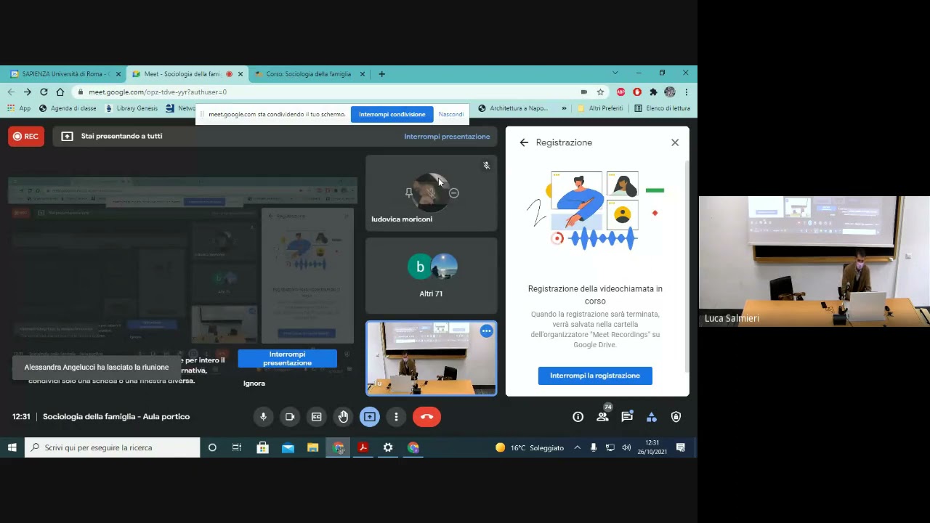Open the three-dot more options menu in Meet
This screenshot has width=930, height=523.
point(396,417)
